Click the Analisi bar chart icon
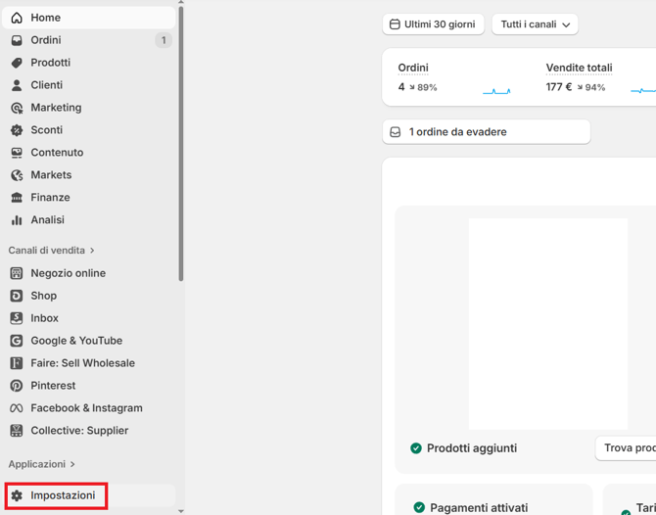 [x=17, y=220]
